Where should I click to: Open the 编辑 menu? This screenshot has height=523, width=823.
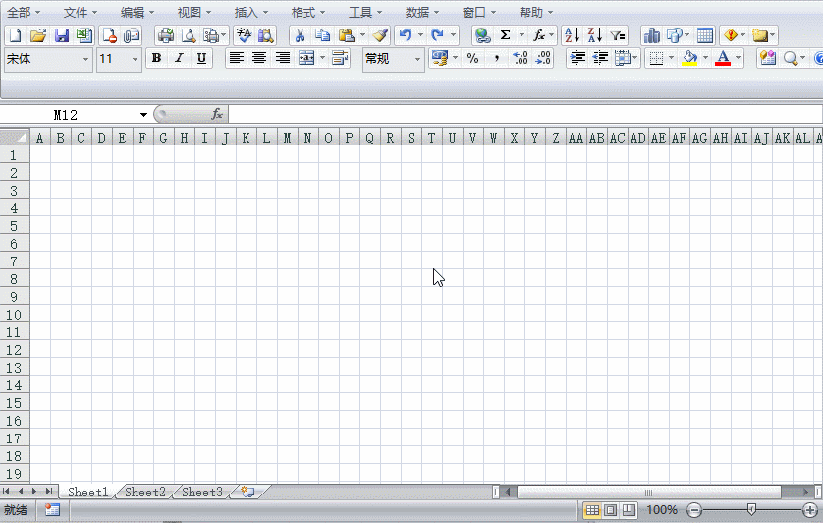click(x=137, y=12)
